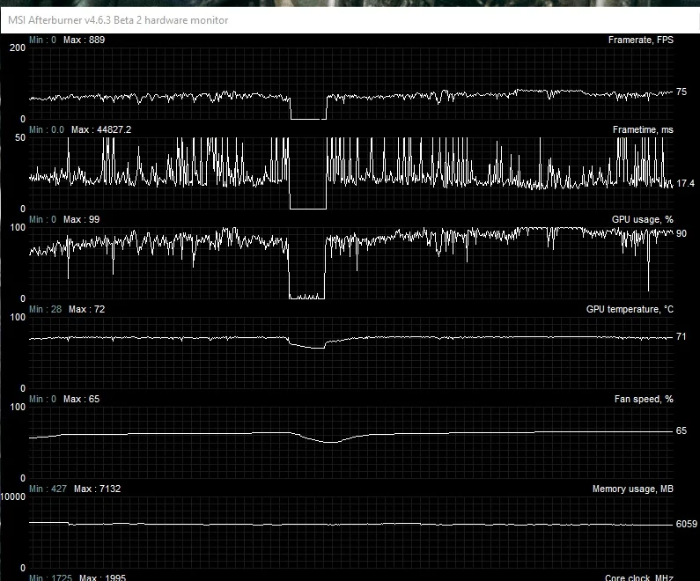Click the Frametime Max : 44827.2 value

(101, 129)
